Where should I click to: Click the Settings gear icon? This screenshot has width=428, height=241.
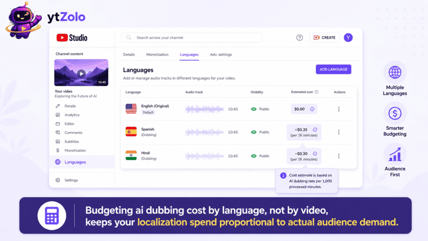(58, 180)
